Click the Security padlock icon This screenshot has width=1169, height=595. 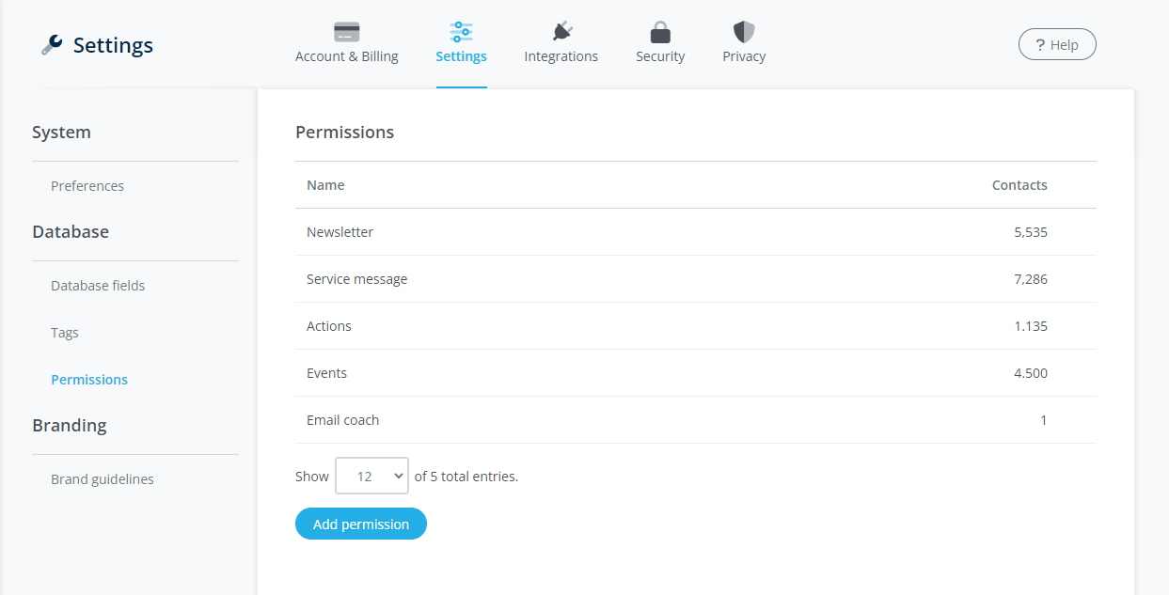660,32
